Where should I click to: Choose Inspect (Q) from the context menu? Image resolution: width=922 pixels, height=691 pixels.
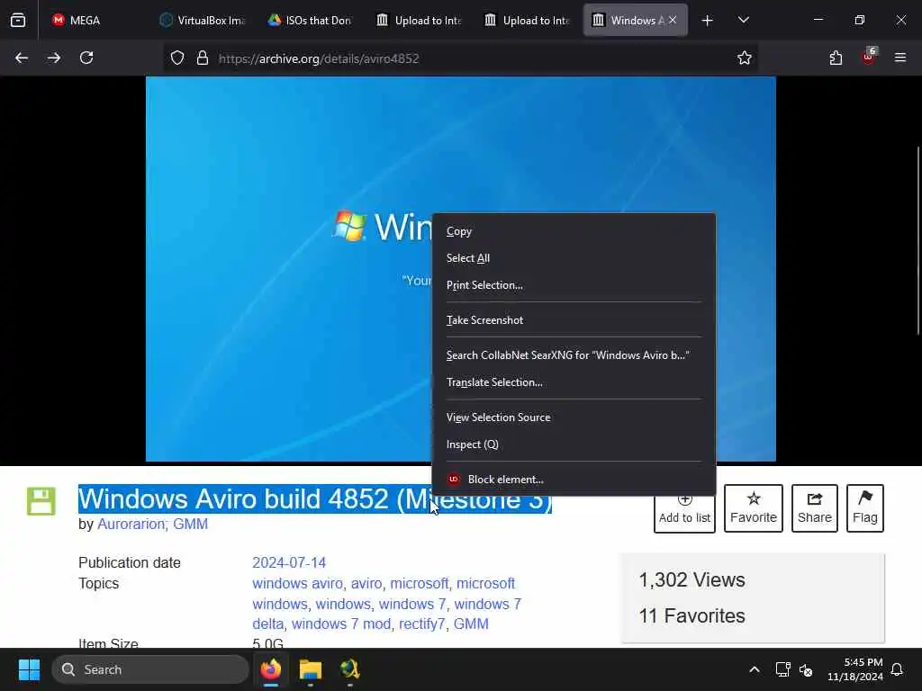click(574, 444)
